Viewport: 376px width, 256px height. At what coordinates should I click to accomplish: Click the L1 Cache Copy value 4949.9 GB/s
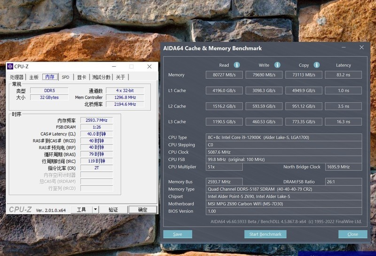pos(304,91)
